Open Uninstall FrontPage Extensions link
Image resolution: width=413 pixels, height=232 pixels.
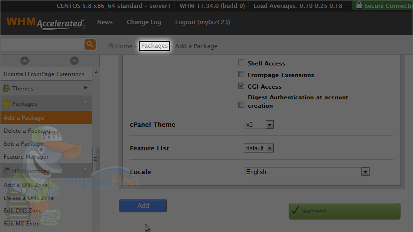click(x=44, y=74)
